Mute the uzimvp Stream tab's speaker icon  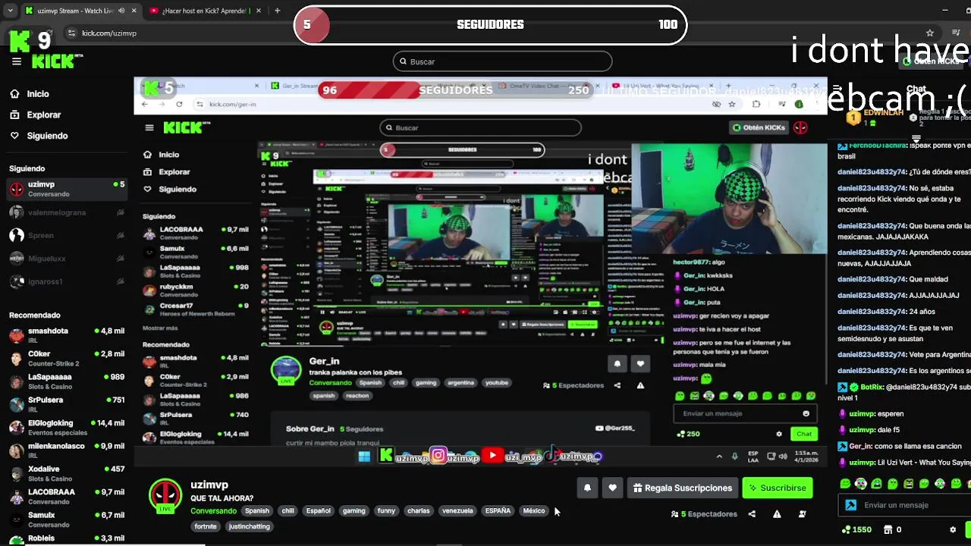pos(121,11)
